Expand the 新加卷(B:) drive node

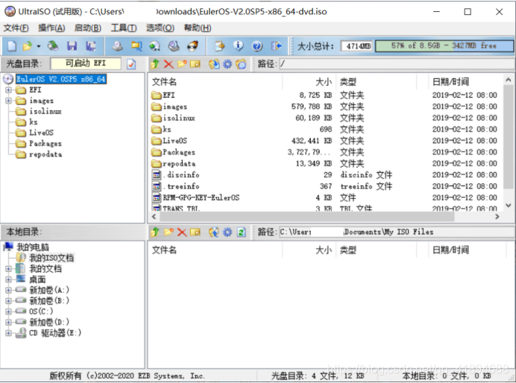(x=8, y=301)
